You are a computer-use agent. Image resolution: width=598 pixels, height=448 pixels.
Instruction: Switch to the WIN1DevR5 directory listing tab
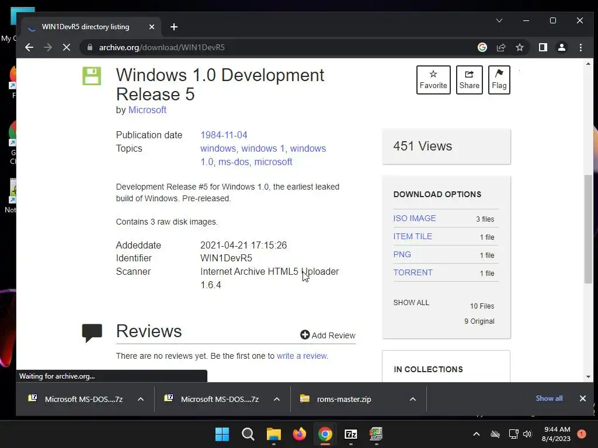coord(92,27)
